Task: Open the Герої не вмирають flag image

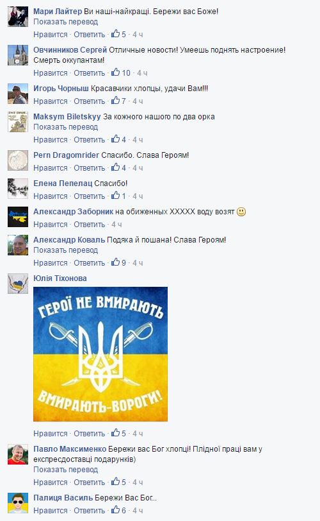Action: coord(100,354)
